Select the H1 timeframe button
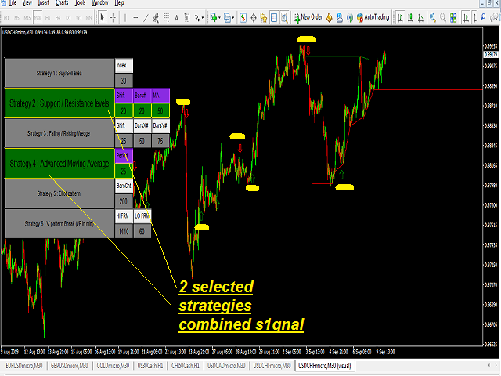The width and height of the screenshot is (501, 376). point(48,18)
